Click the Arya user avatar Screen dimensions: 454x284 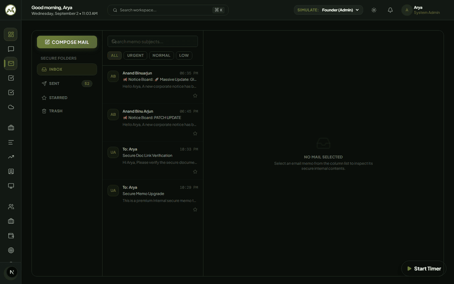[407, 10]
